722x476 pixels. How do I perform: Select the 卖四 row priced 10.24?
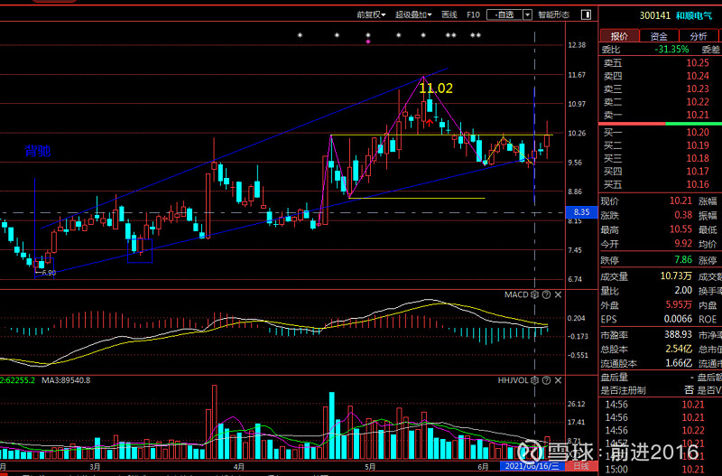coord(661,76)
